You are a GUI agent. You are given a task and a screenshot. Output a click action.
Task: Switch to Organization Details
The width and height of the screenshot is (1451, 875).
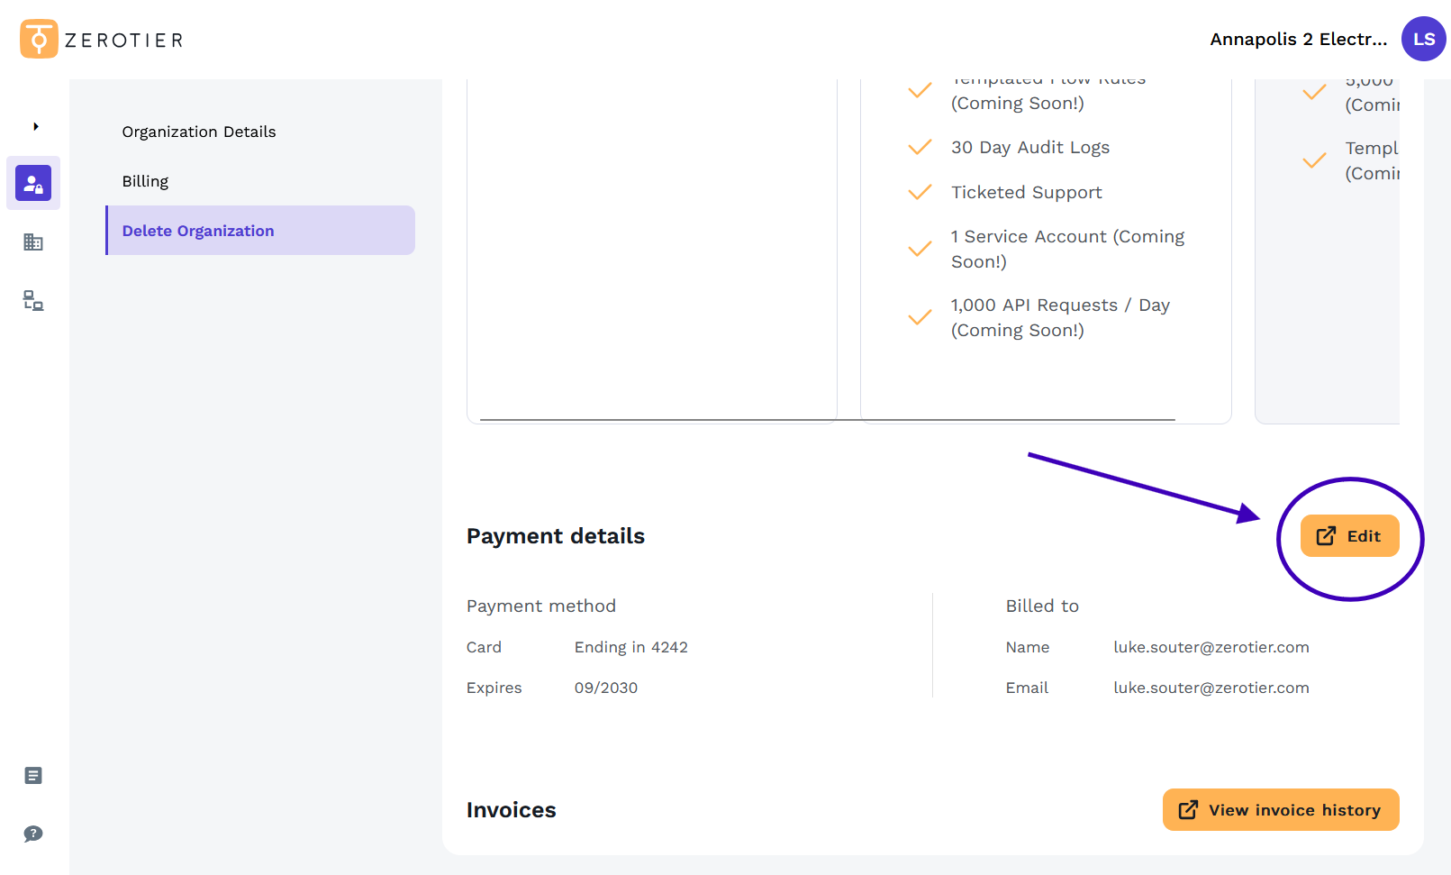coord(198,132)
